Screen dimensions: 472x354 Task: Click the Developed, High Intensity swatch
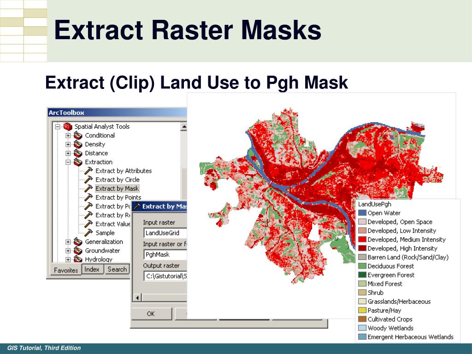click(x=362, y=248)
